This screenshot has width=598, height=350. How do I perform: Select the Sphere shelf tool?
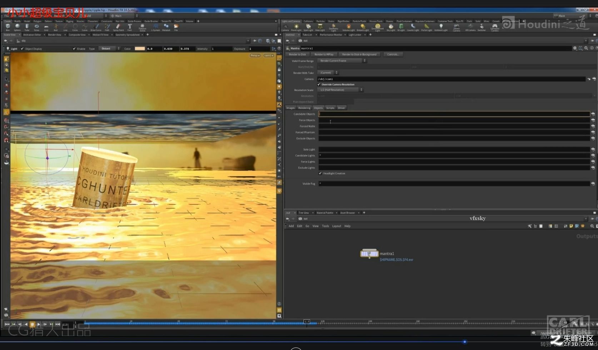(17, 27)
